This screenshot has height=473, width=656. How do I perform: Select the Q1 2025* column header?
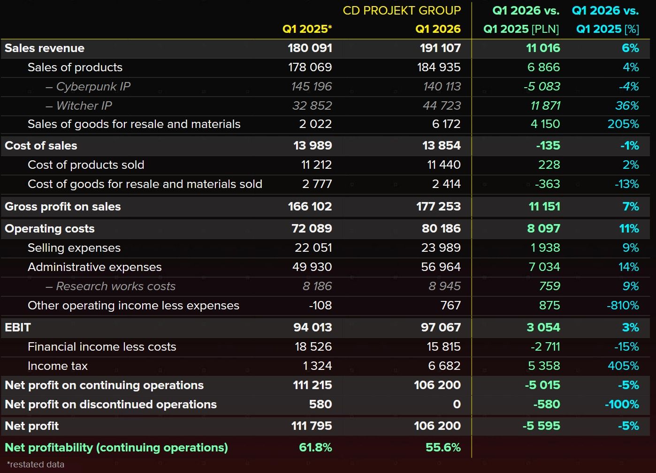click(x=307, y=29)
